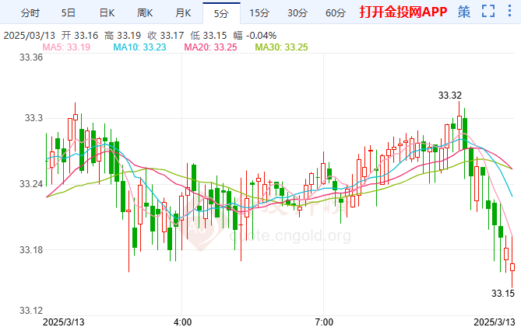Click the 33.15 low price annotation
The width and height of the screenshot is (521, 327).
[x=503, y=293]
